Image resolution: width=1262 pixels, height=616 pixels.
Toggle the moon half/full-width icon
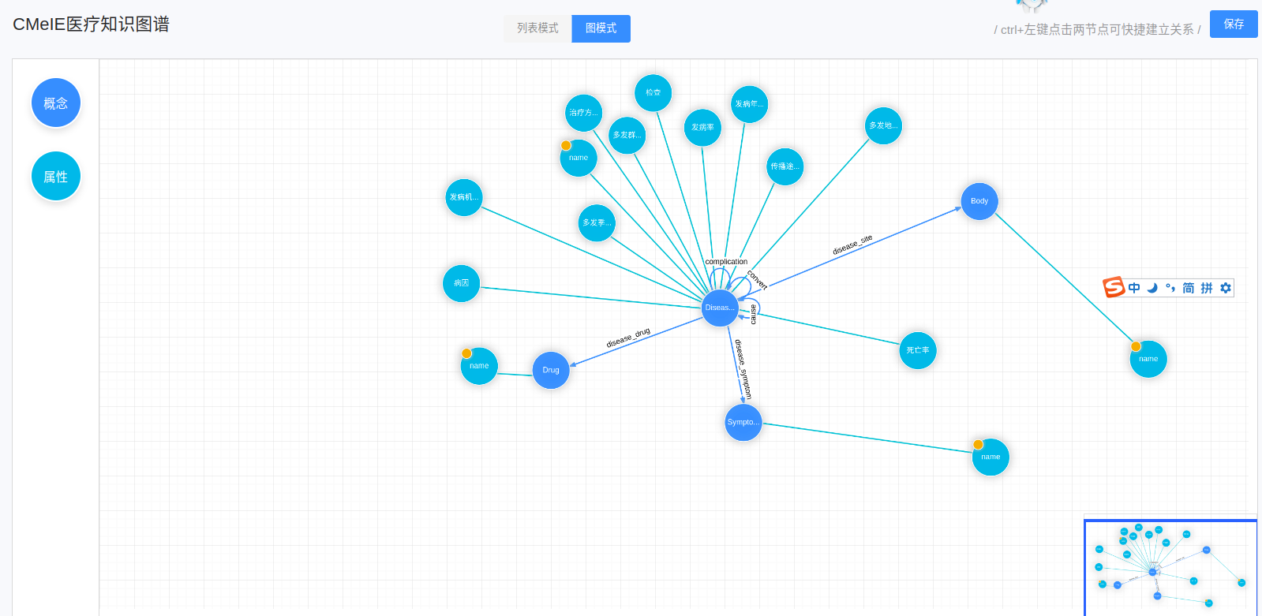point(1152,288)
